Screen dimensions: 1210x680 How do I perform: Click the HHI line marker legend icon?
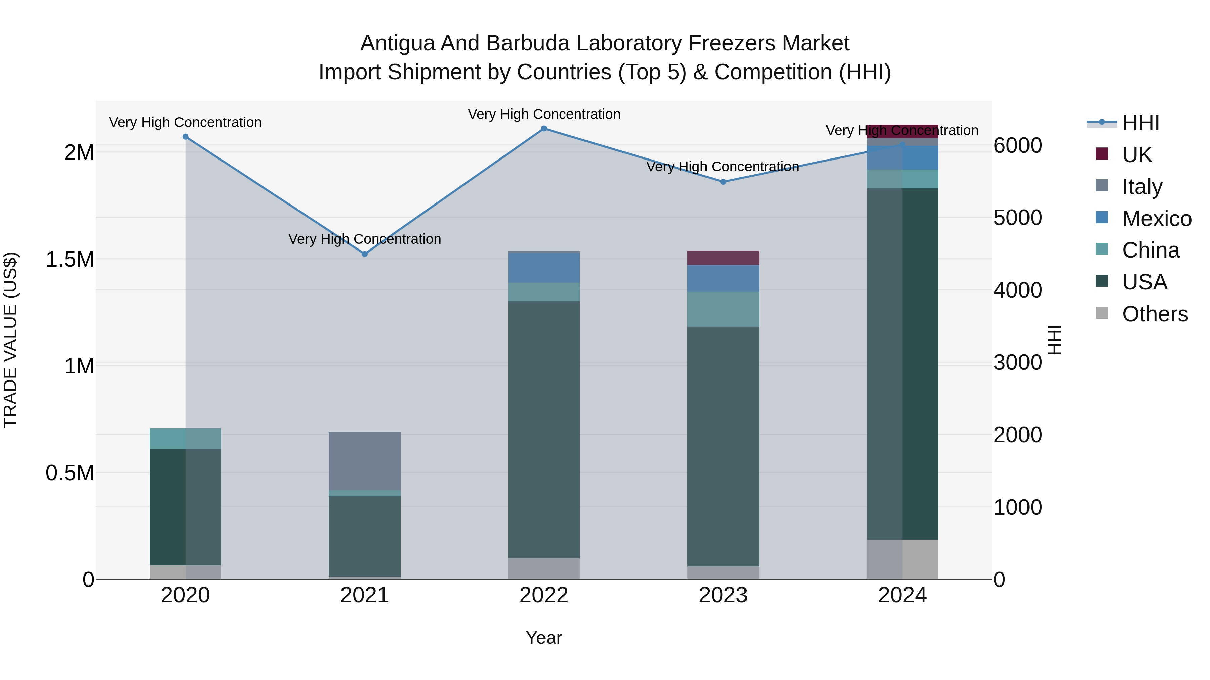(1101, 123)
